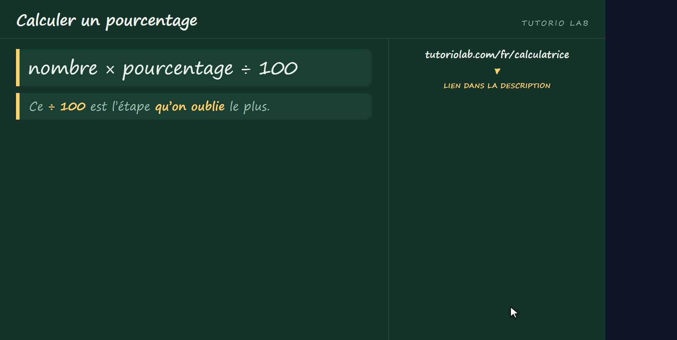677x340 pixels.
Task: Click the word 'Ce' starting the note
Action: coord(36,106)
